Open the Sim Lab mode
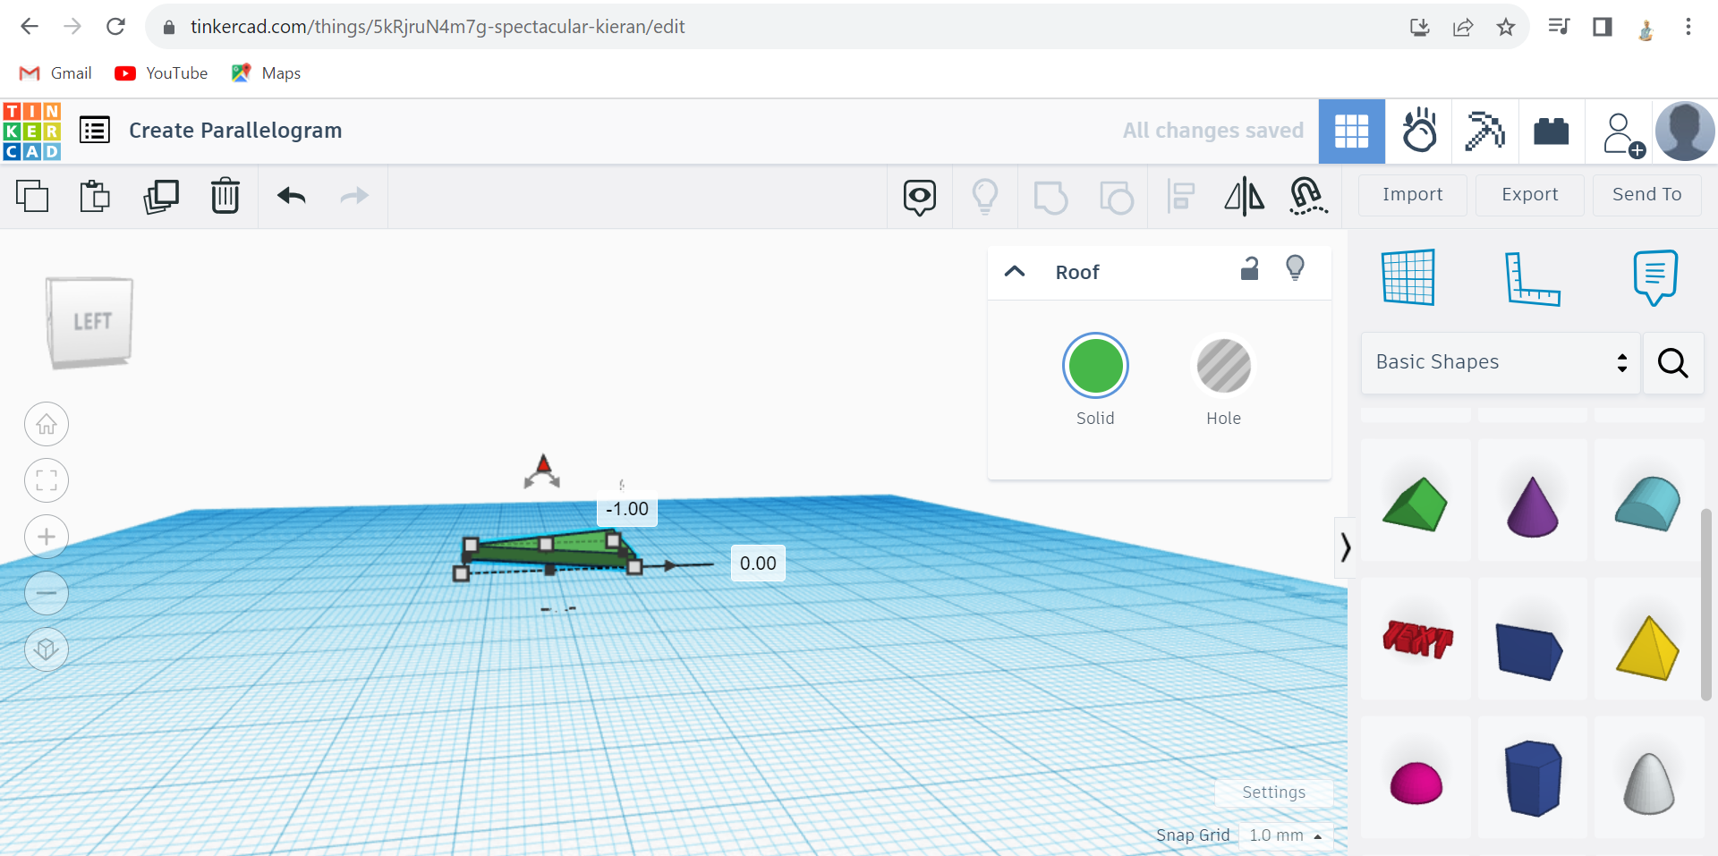This screenshot has height=856, width=1718. pos(1419,131)
